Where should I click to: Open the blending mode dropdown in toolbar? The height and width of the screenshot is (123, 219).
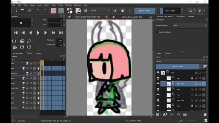coord(100,11)
